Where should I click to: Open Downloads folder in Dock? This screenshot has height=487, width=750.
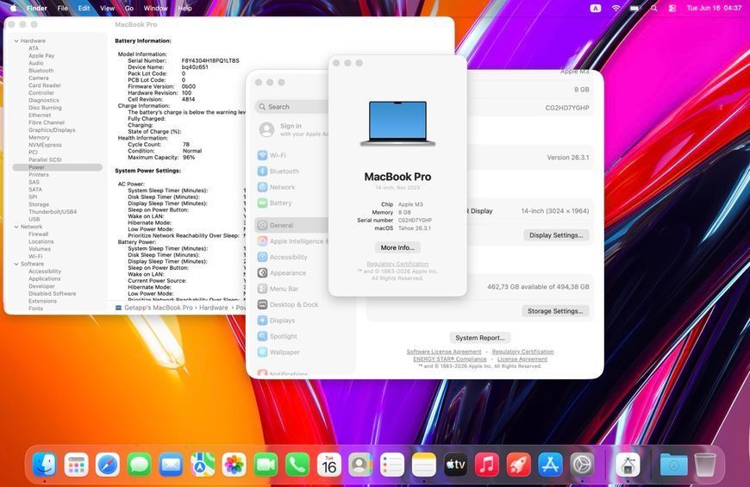[673, 465]
